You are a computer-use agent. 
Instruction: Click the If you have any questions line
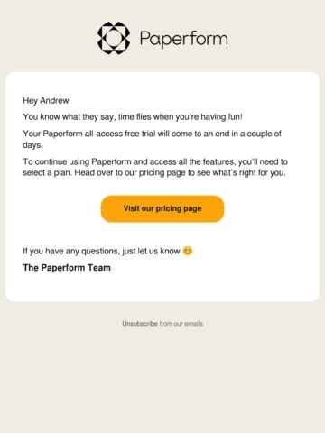(x=101, y=251)
